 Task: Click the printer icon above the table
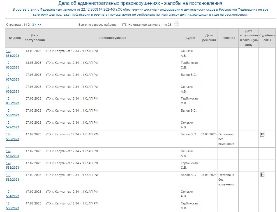click(176, 24)
